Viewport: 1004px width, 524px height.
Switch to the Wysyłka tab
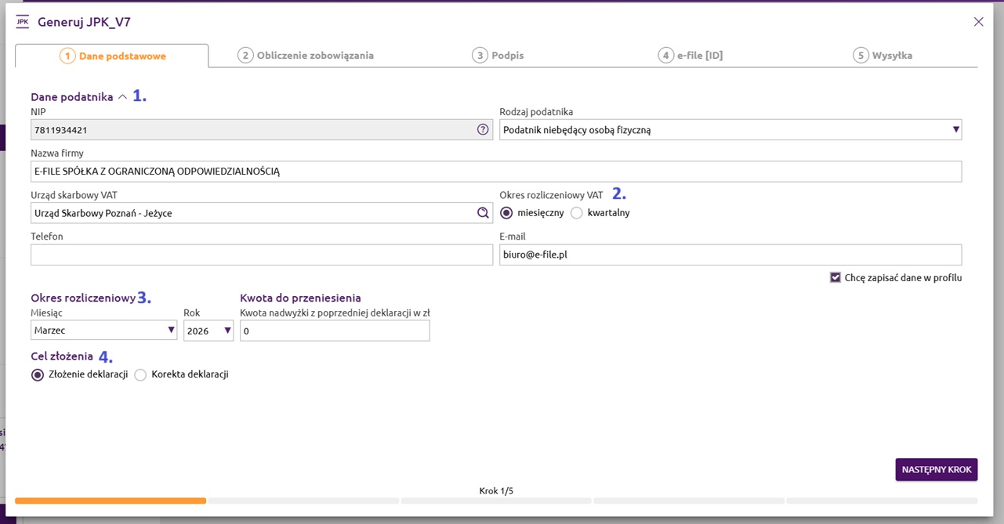tap(883, 56)
